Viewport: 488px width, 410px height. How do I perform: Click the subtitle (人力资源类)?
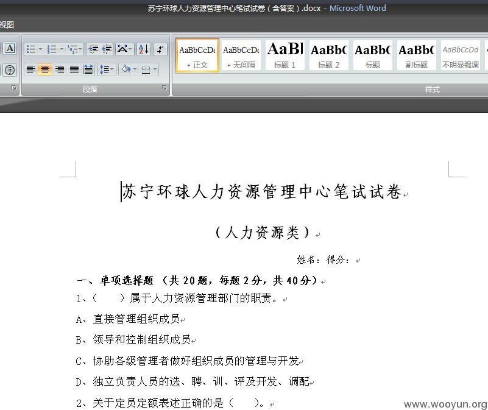pos(263,232)
